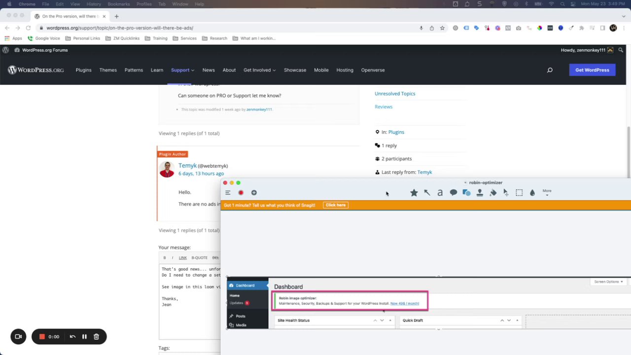This screenshot has width=631, height=355.
Task: Go to Plugins in WordPress navigation
Action: [x=83, y=70]
